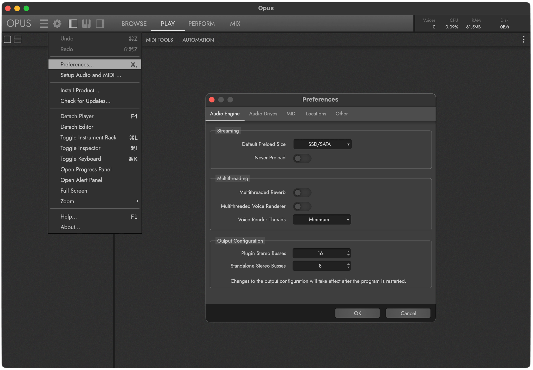The image size is (533, 370).
Task: Choose Setup Audio and MIDI menu item
Action: tap(95, 75)
